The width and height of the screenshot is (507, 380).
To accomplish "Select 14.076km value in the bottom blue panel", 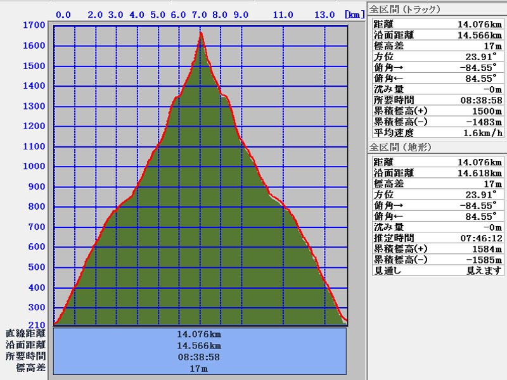I will (x=200, y=334).
